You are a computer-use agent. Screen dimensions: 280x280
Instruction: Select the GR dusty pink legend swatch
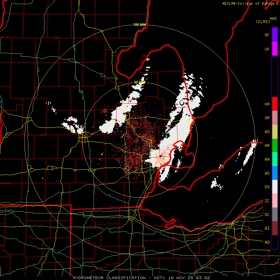275,118
